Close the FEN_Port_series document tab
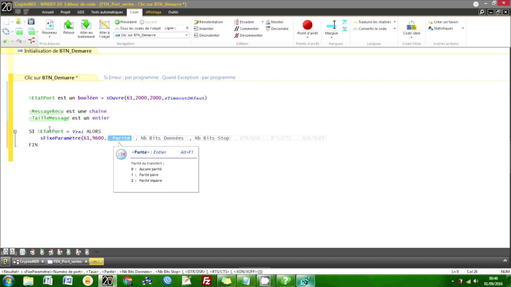 [x=86, y=261]
